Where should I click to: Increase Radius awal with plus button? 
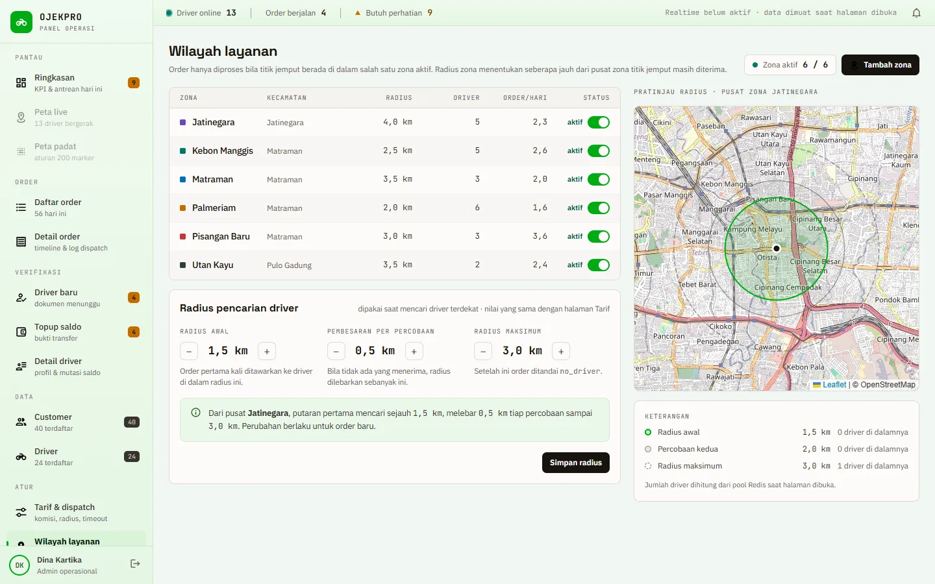(267, 351)
